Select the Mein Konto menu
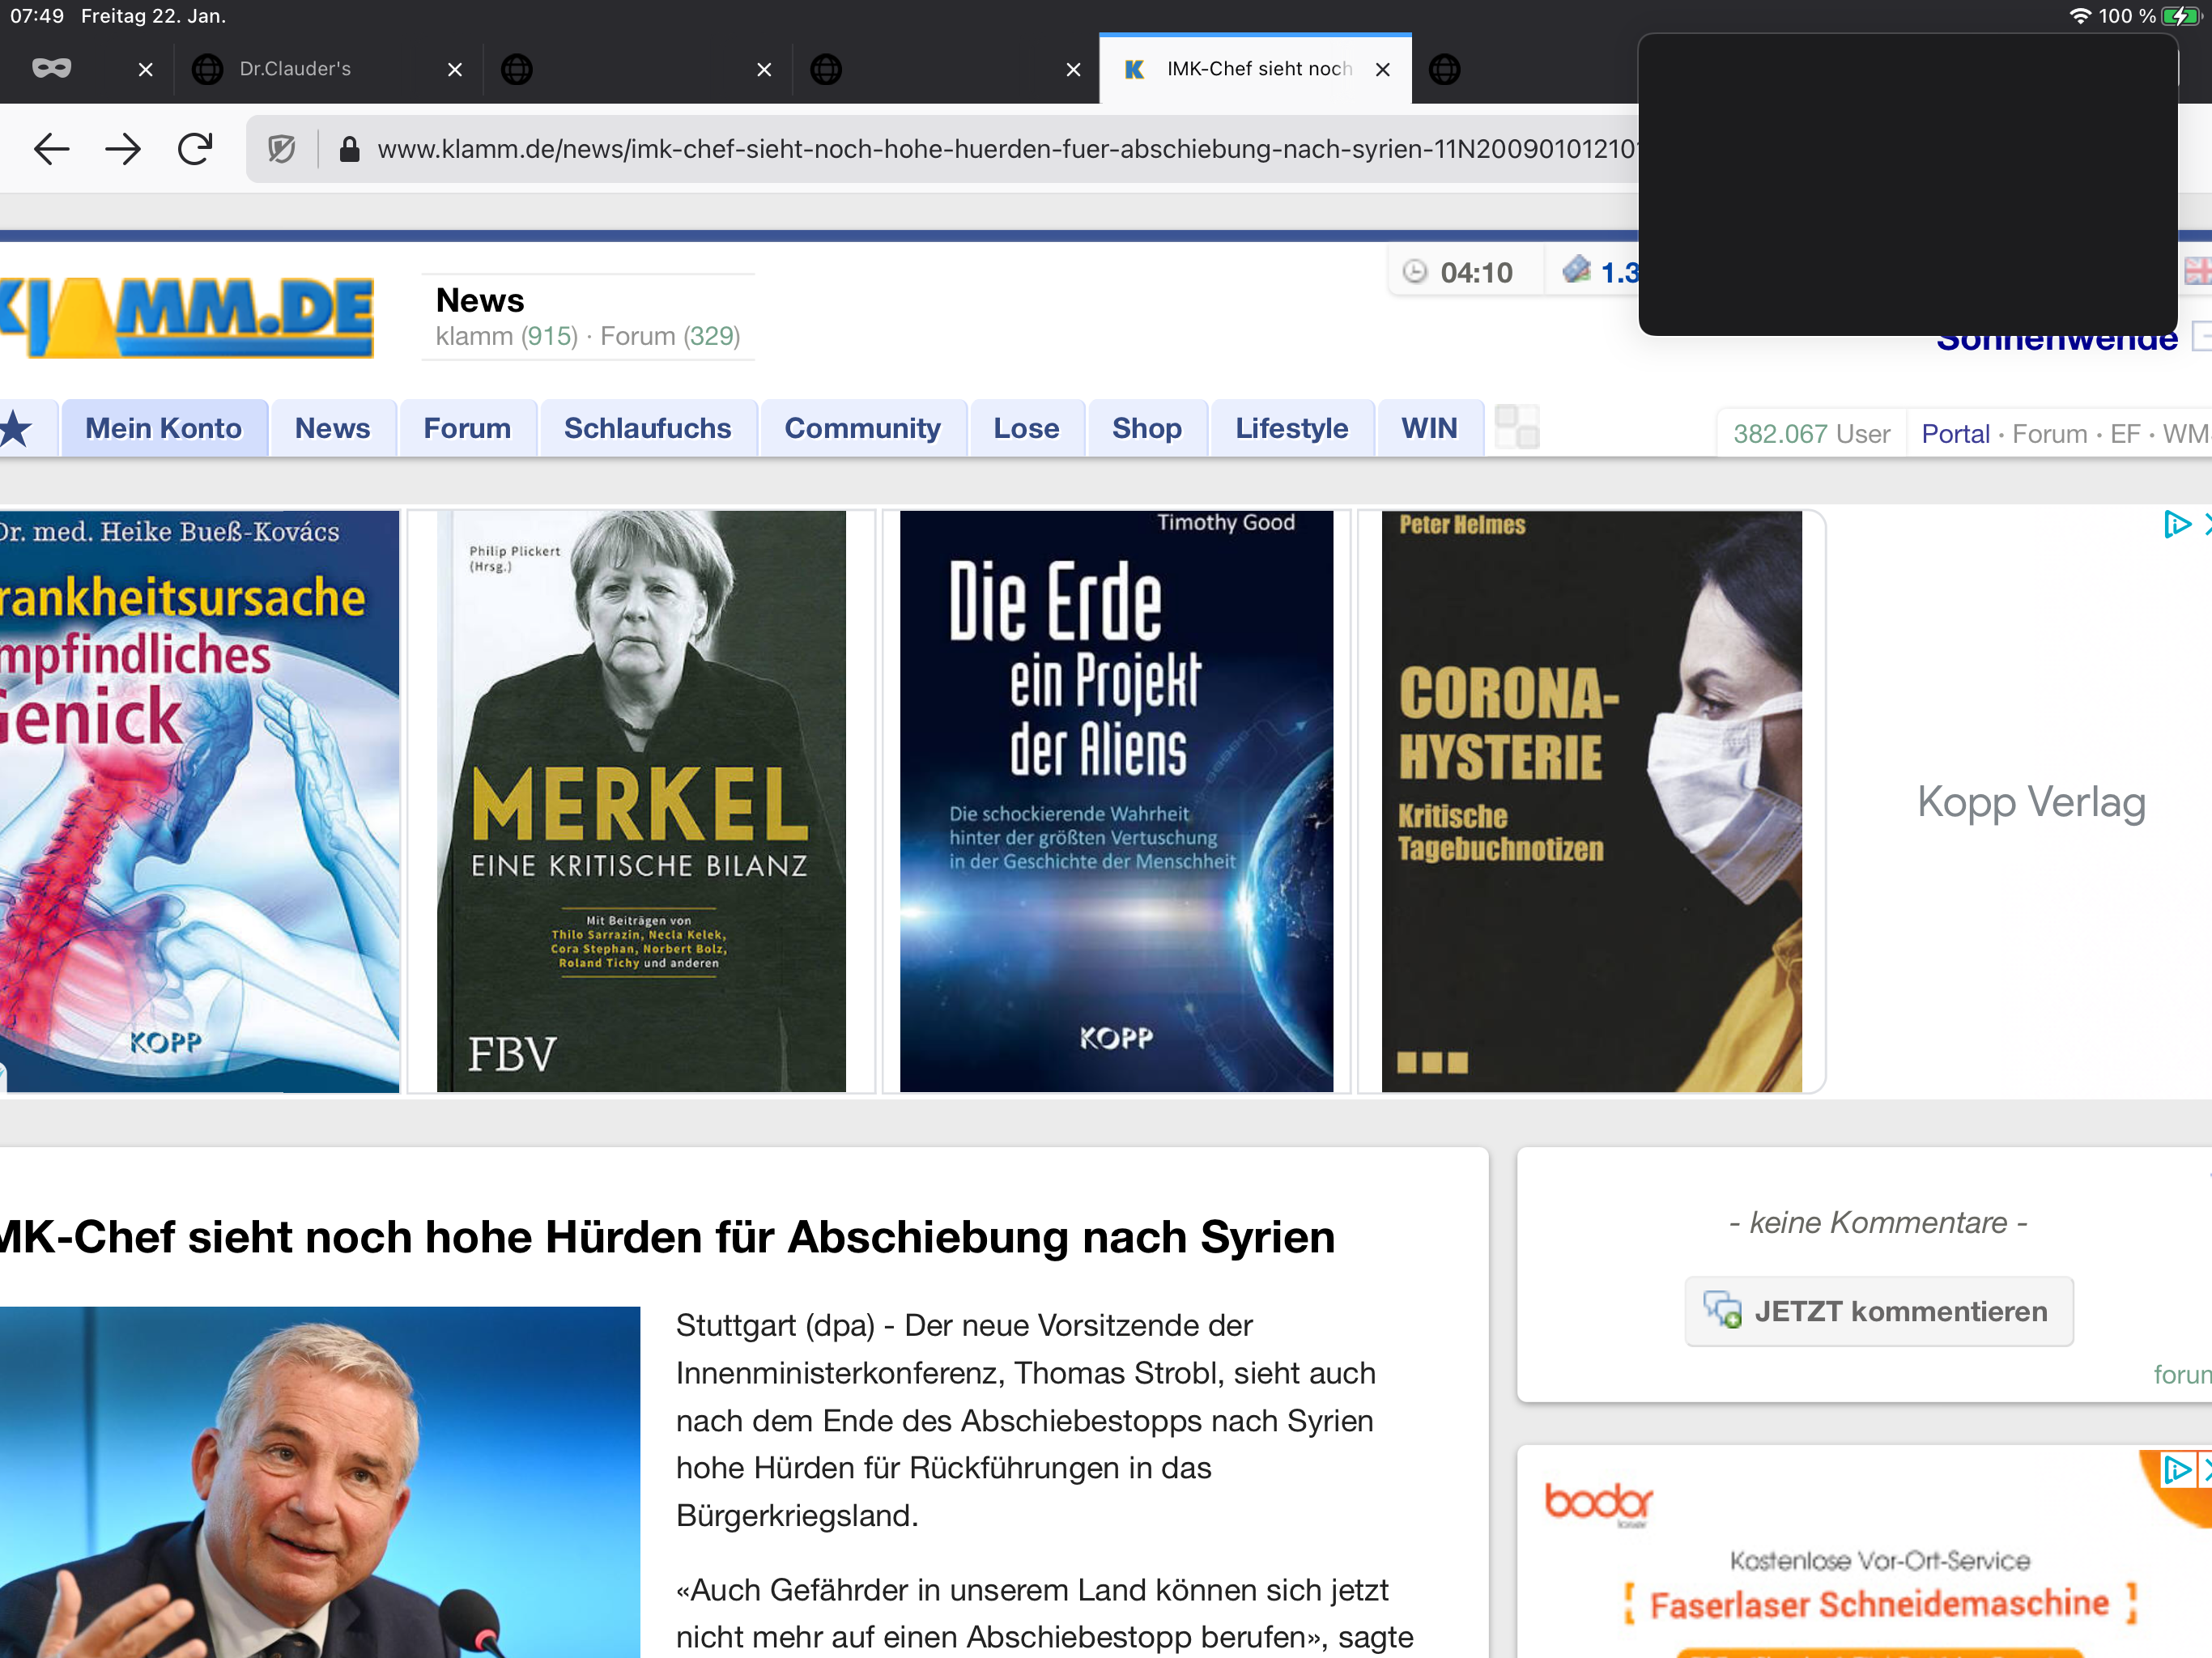This screenshot has width=2212, height=1658. (x=163, y=429)
